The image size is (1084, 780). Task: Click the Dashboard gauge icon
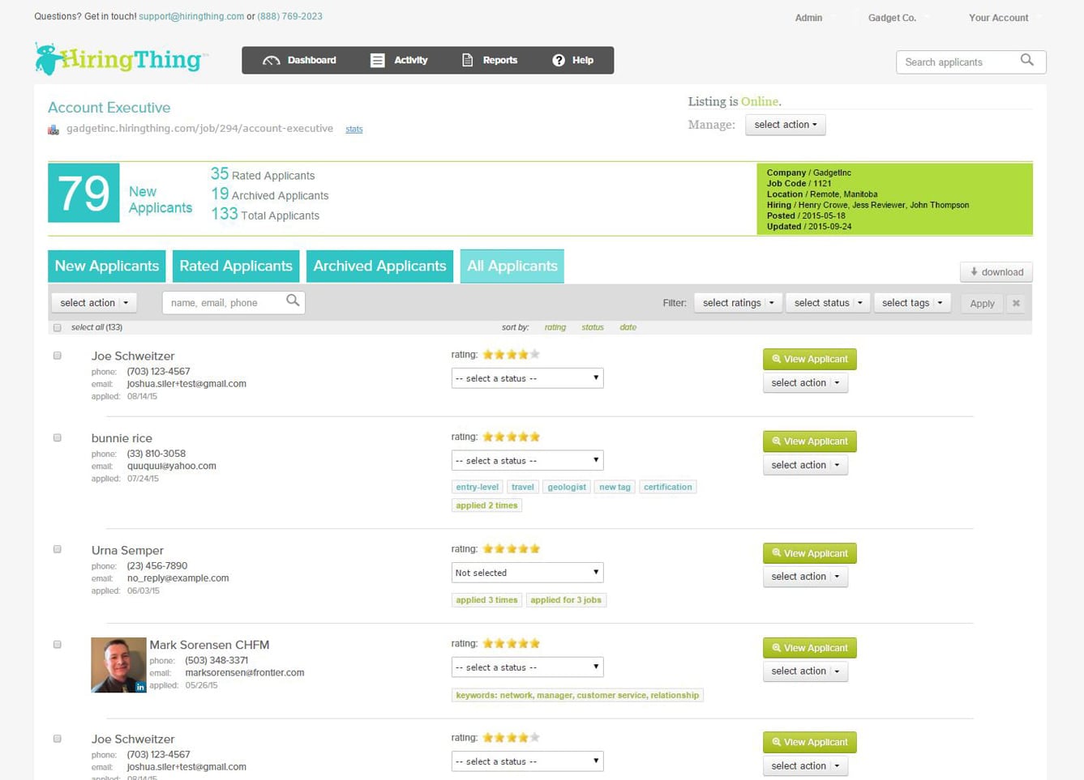coord(272,61)
